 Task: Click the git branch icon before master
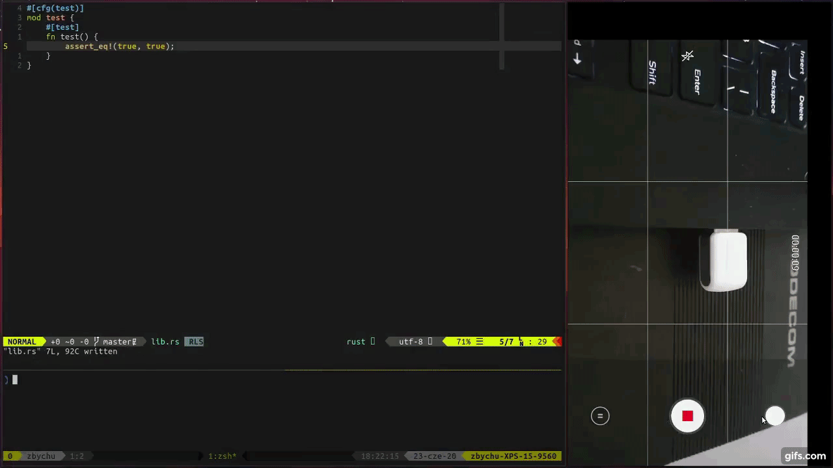point(96,341)
